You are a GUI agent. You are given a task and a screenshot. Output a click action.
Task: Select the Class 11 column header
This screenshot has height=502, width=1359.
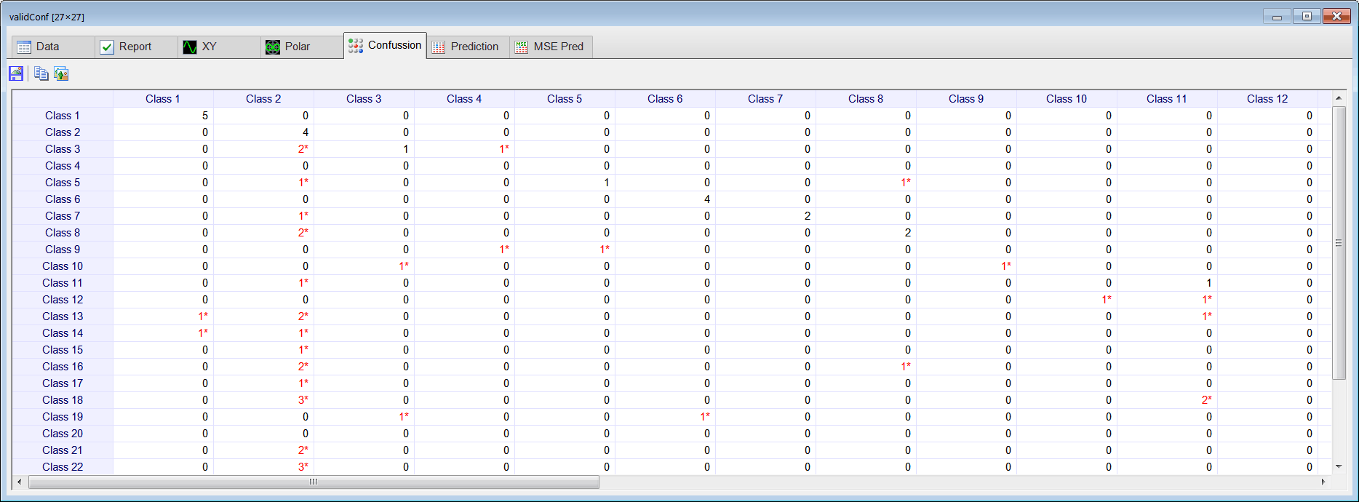[1167, 99]
